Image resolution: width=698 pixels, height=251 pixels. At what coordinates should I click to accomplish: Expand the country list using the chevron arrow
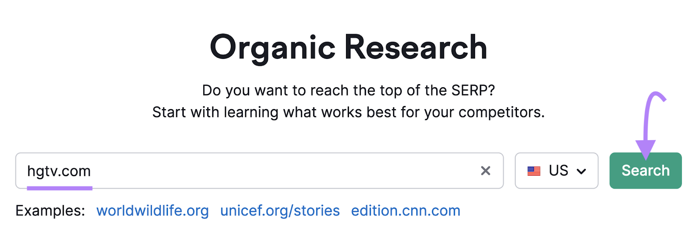tap(581, 171)
